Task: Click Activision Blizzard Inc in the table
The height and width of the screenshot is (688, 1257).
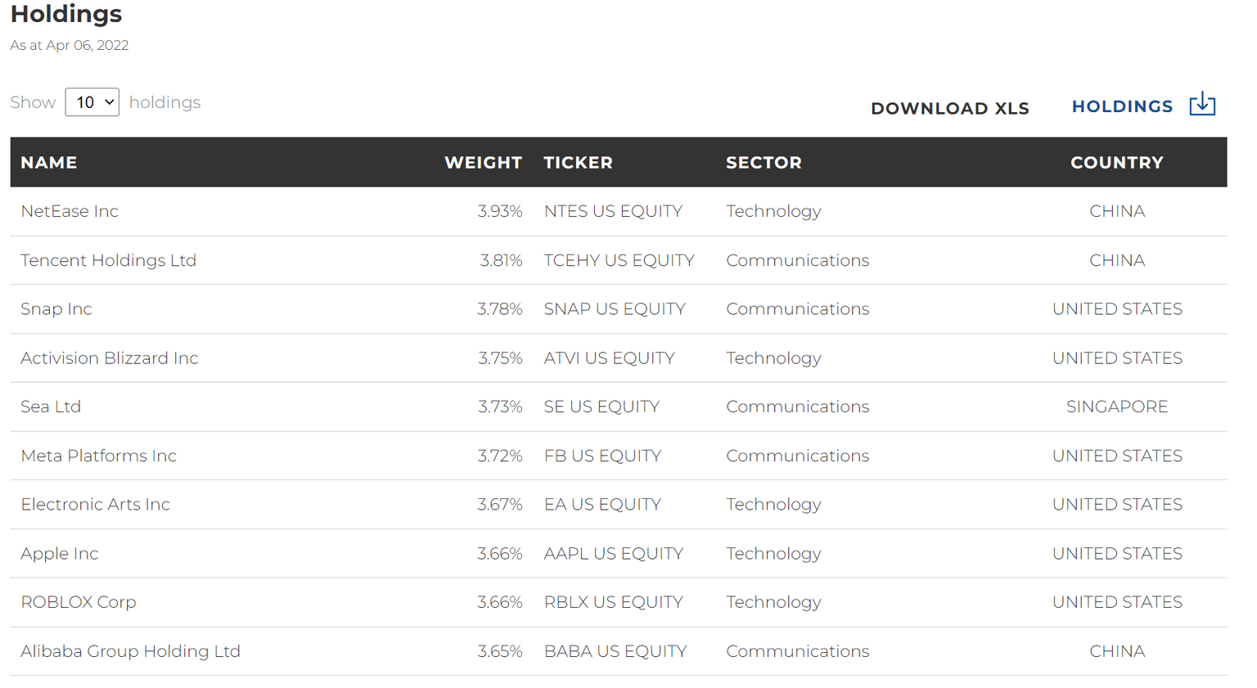Action: click(110, 358)
